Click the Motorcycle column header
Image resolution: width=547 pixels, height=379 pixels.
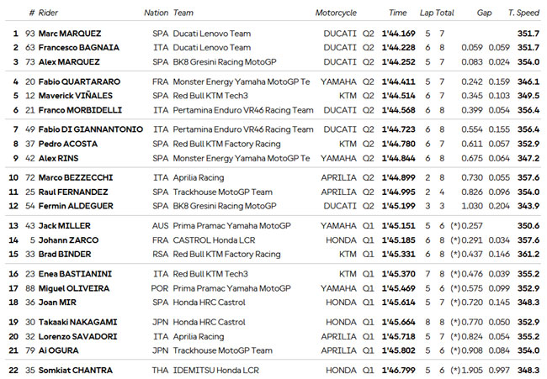336,13
